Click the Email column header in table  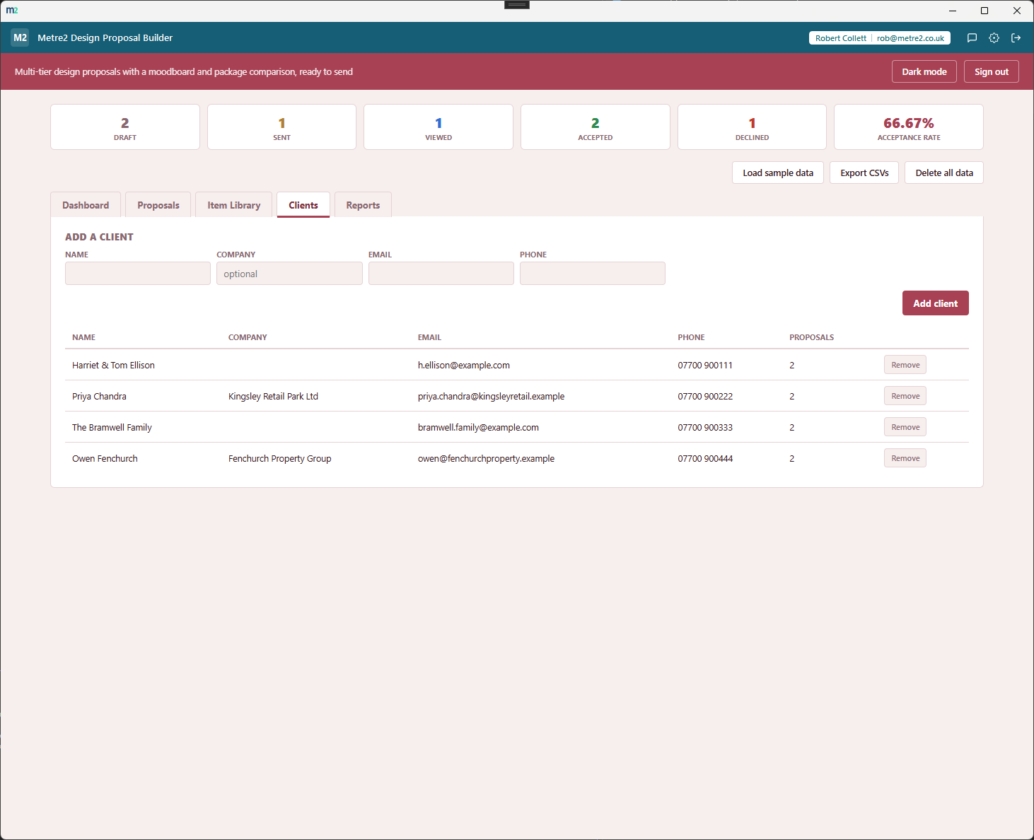429,337
